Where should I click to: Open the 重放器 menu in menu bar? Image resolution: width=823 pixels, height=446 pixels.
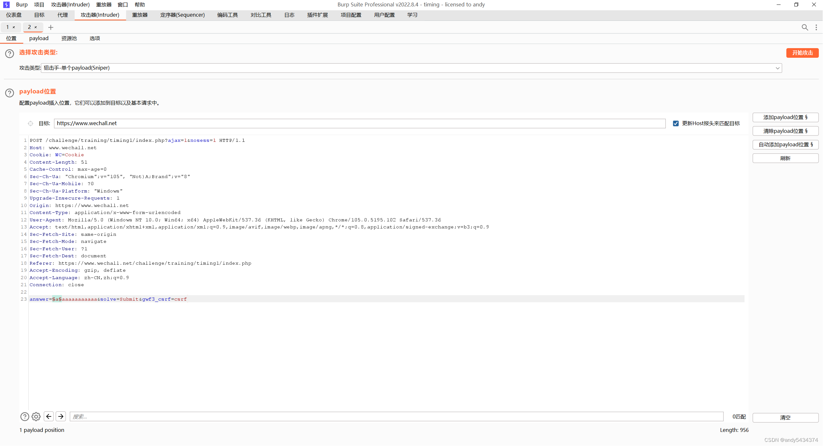pyautogui.click(x=104, y=4)
